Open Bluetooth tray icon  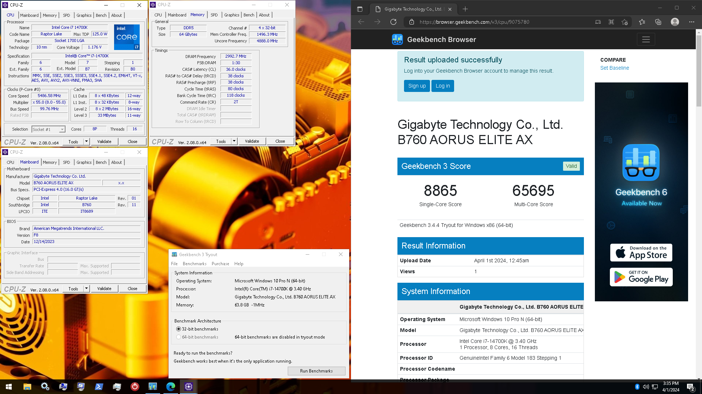click(637, 387)
